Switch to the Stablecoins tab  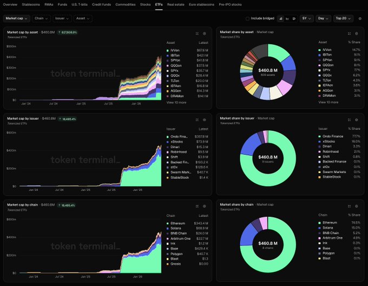[x=31, y=4]
